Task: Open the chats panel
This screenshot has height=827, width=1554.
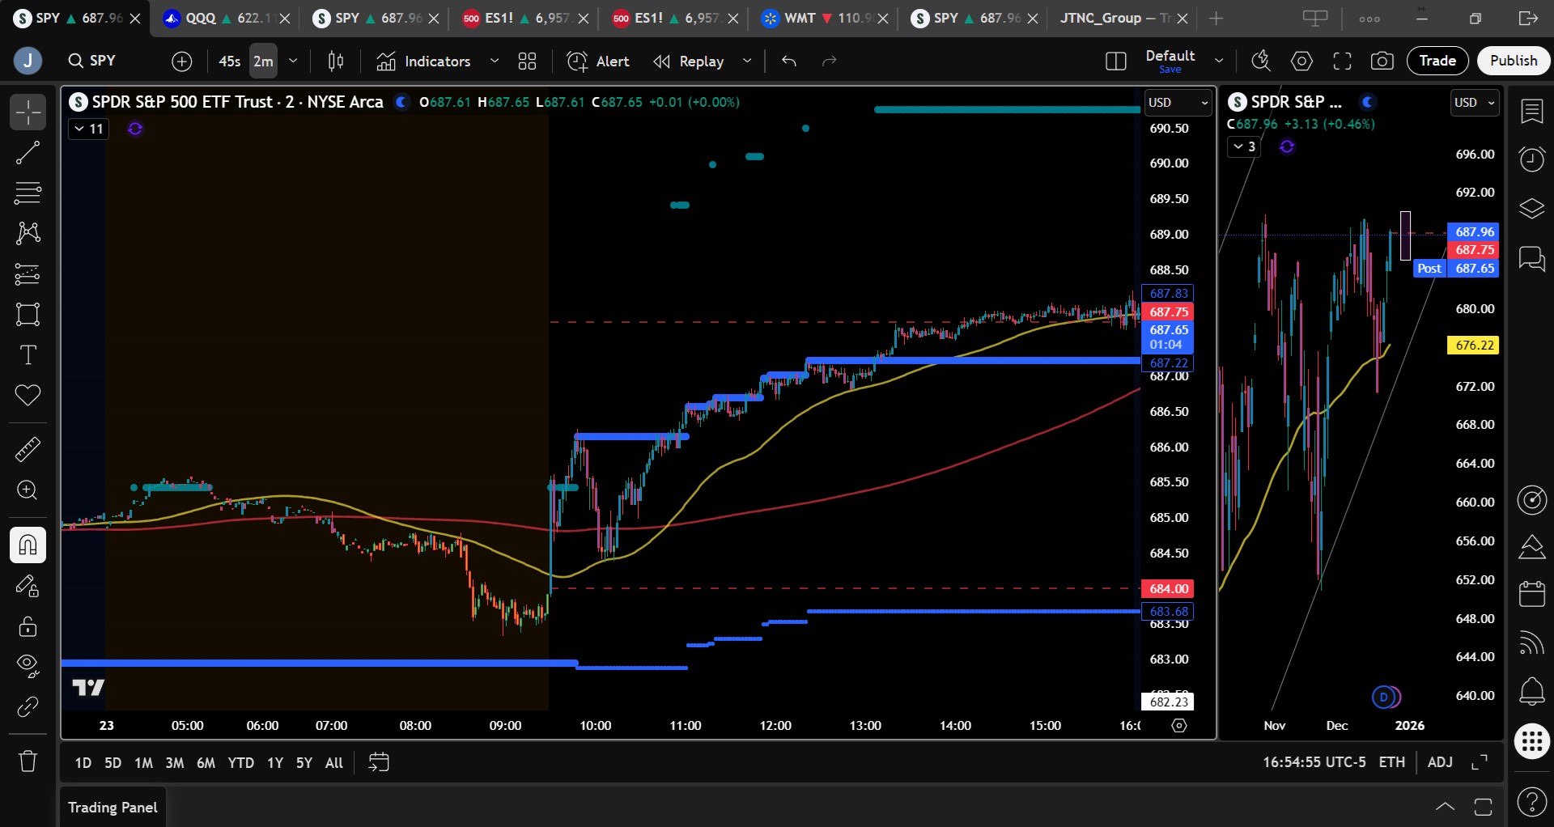Action: (1532, 259)
